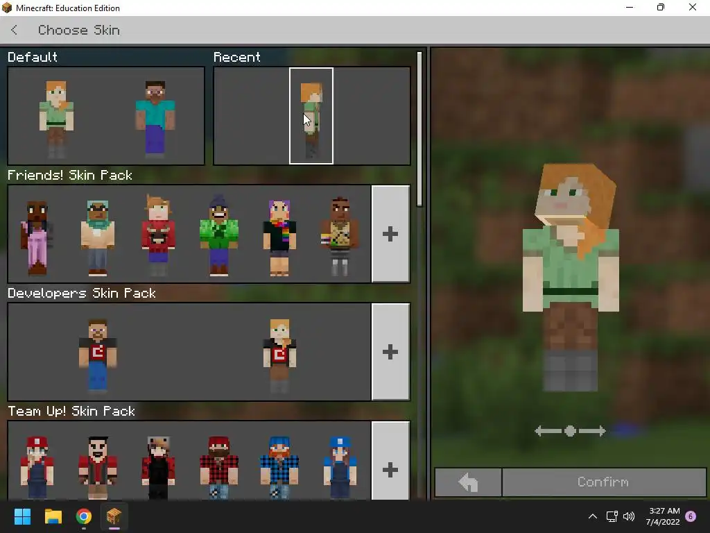Choose Friends pack skin in green creeper hoodie
This screenshot has height=533, width=710.
pos(218,235)
